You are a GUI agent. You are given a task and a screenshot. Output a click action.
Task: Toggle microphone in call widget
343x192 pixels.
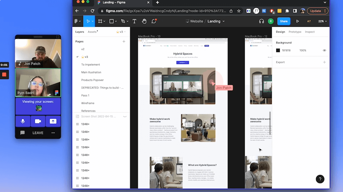tap(23, 121)
